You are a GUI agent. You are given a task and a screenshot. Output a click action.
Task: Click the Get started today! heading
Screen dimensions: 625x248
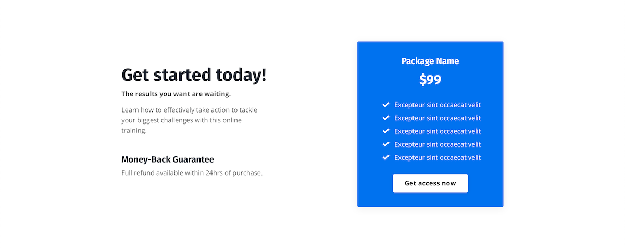[194, 75]
